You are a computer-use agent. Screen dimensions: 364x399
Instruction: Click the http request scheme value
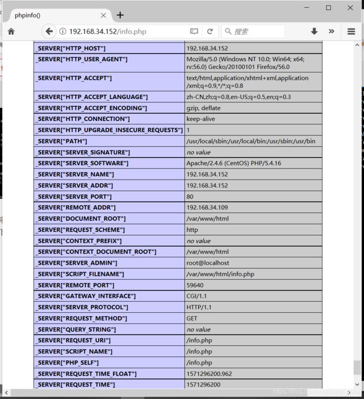(x=254, y=230)
